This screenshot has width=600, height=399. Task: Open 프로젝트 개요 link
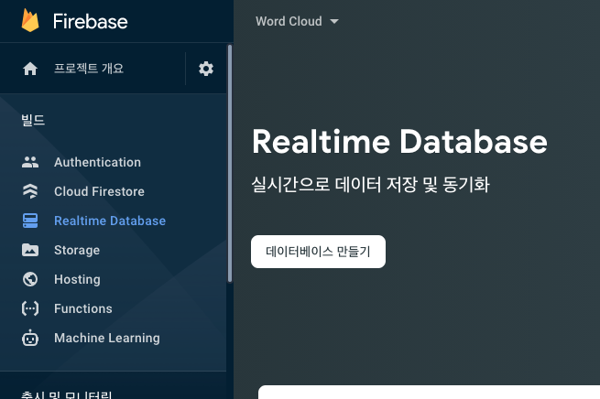click(89, 69)
